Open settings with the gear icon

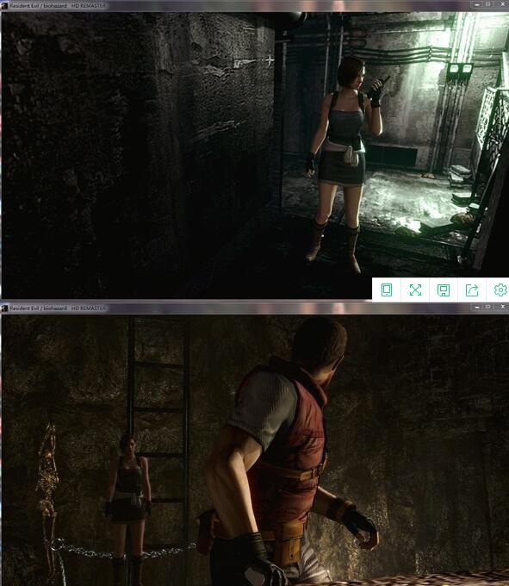pyautogui.click(x=500, y=290)
